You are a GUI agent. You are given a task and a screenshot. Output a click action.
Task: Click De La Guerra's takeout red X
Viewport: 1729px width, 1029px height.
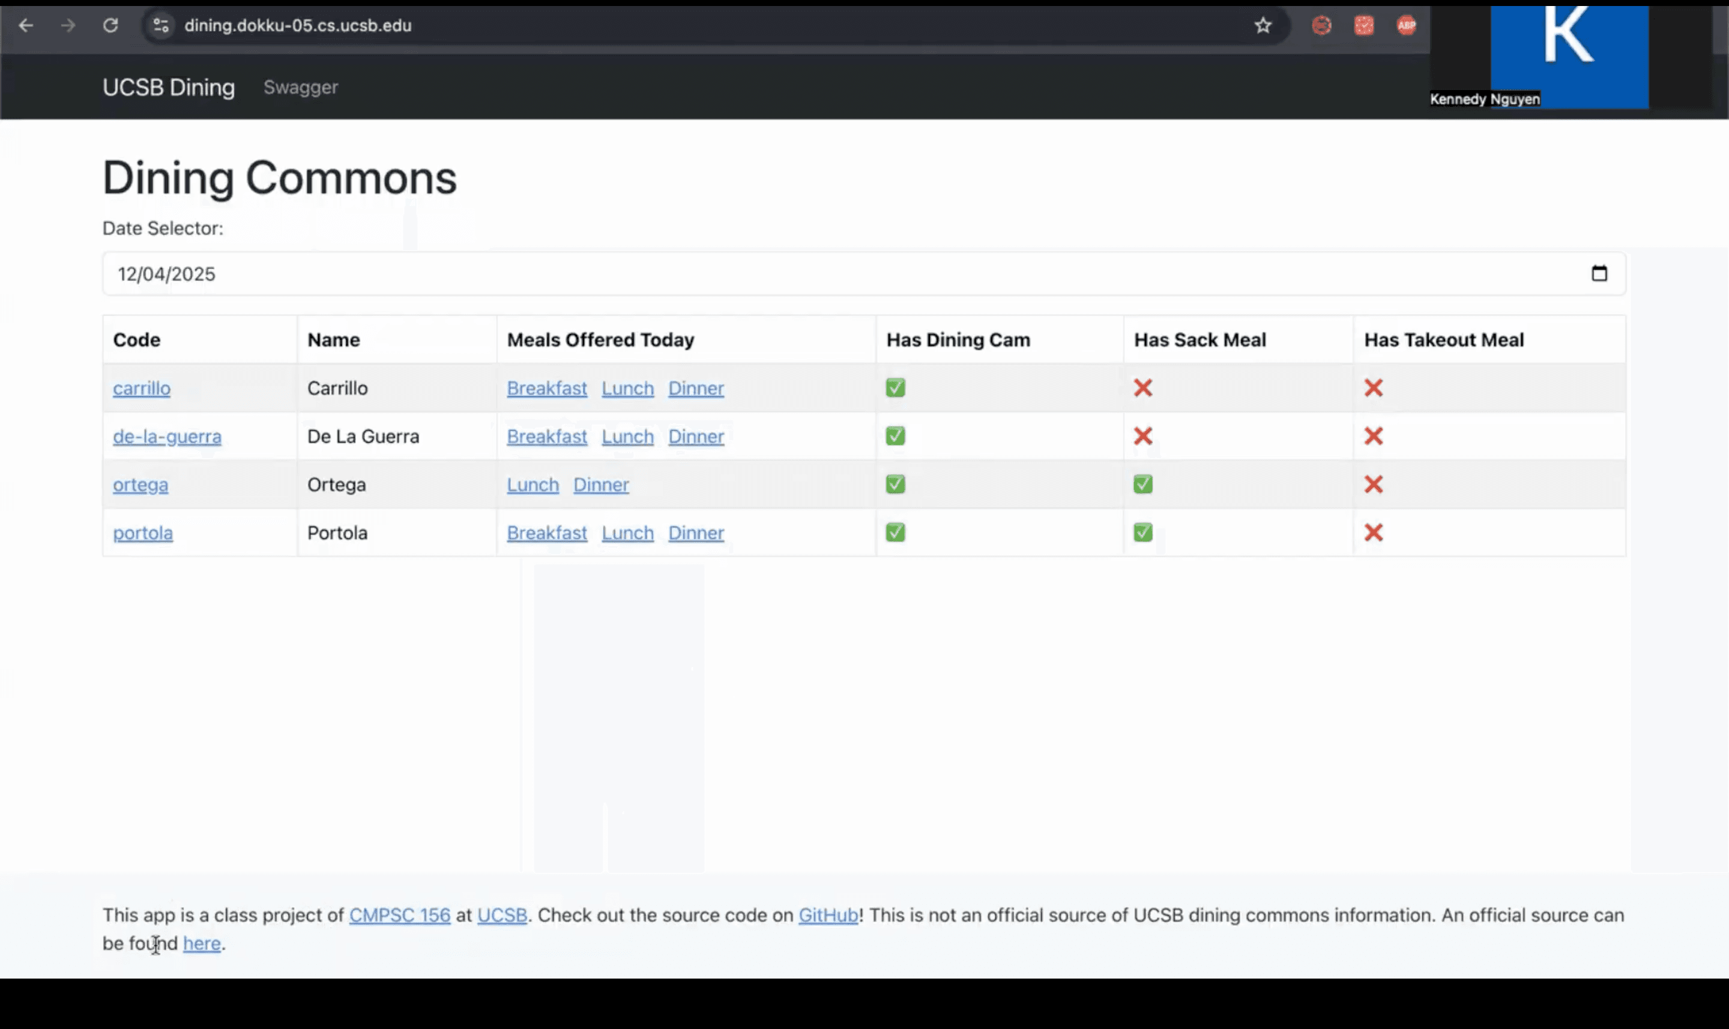1372,436
